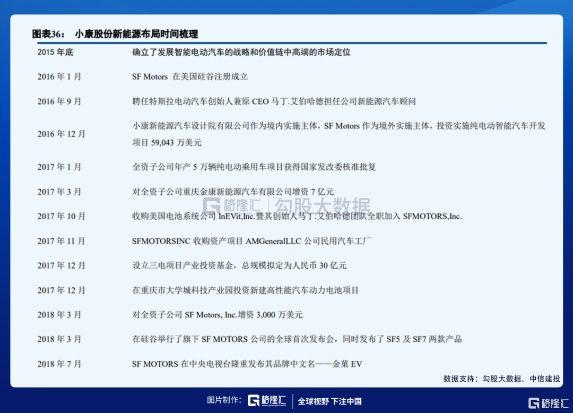The image size is (573, 413).
Task: Select 2017年12月 in the 重庆市大学城 row
Action: pyautogui.click(x=62, y=290)
